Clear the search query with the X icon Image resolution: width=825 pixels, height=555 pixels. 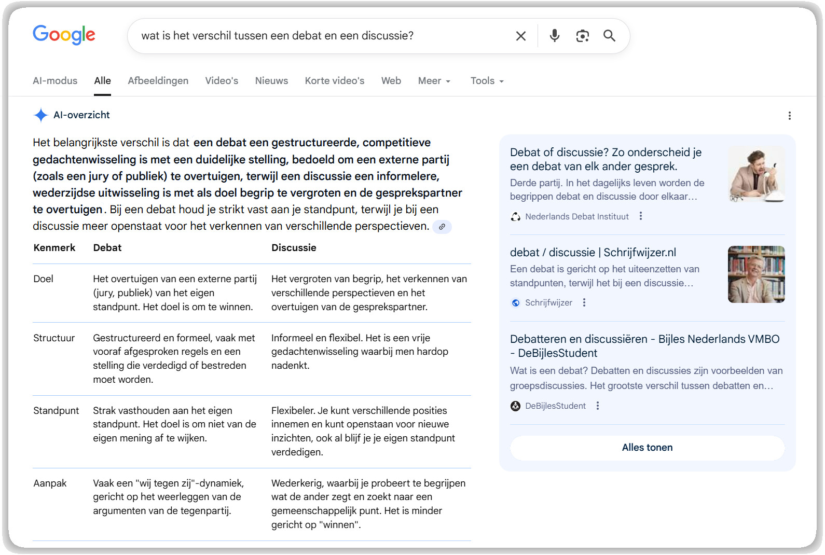[520, 36]
